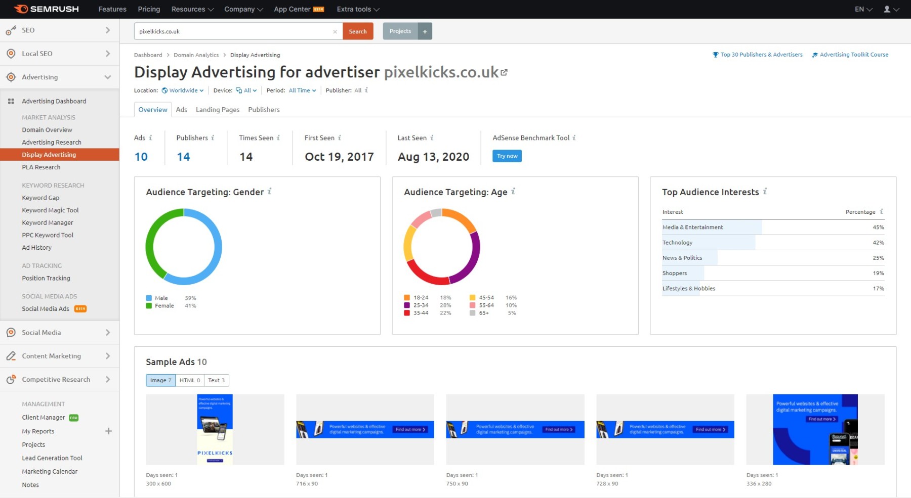
Task: Click info icon next to Ads metric
Action: (150, 138)
